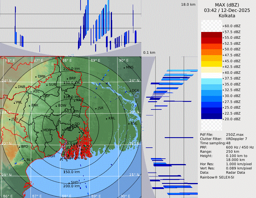Screen dimensions: 256x198
Task: Click the KHL station marker dot
Action: [x=107, y=119]
